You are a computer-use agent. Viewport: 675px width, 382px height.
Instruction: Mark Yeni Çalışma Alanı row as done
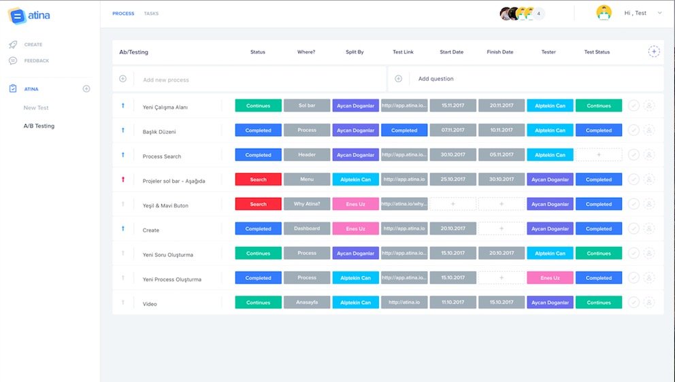pos(633,106)
